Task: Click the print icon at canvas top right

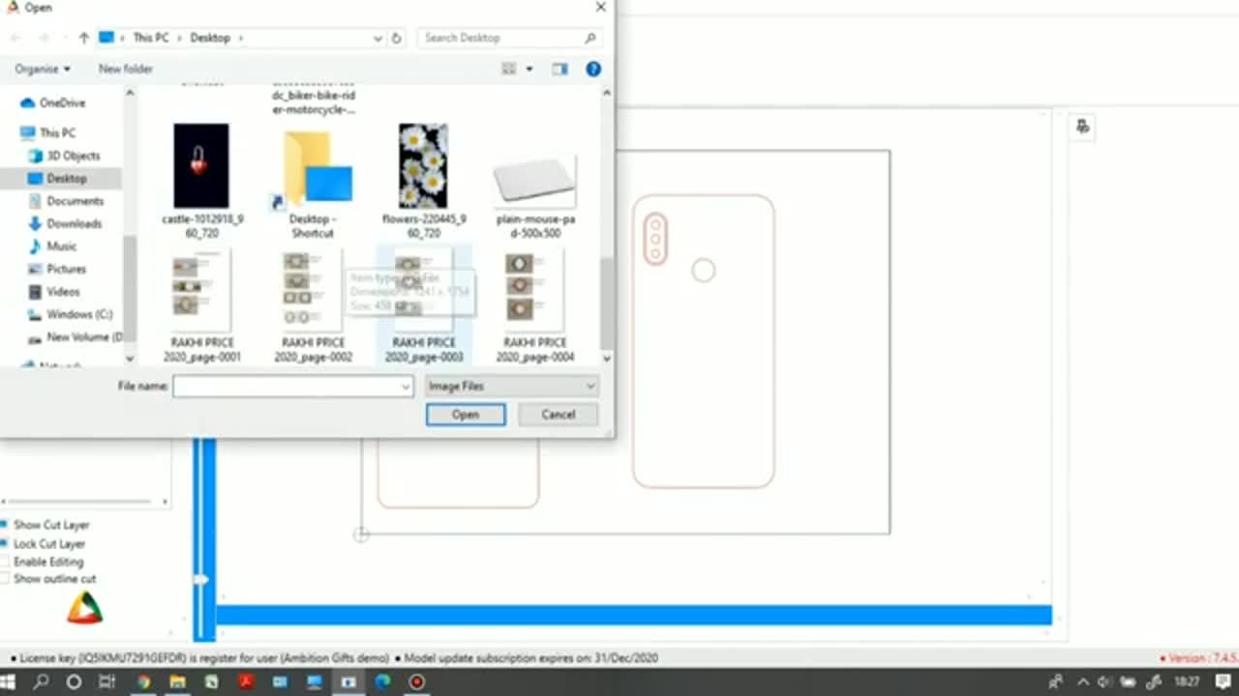Action: coord(1082,127)
